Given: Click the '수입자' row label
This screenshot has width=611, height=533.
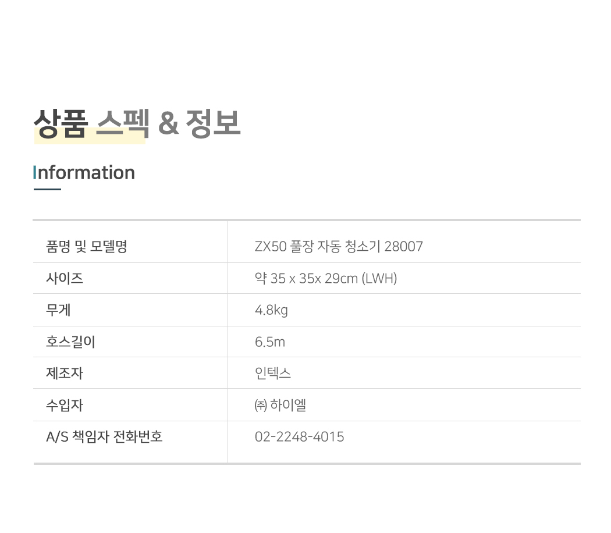Looking at the screenshot, I should [65, 405].
